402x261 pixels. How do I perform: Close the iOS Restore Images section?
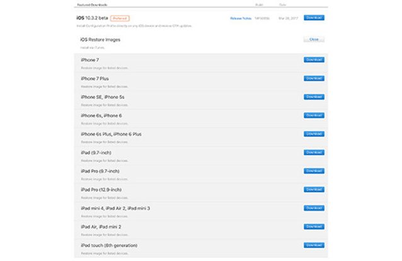click(x=314, y=39)
